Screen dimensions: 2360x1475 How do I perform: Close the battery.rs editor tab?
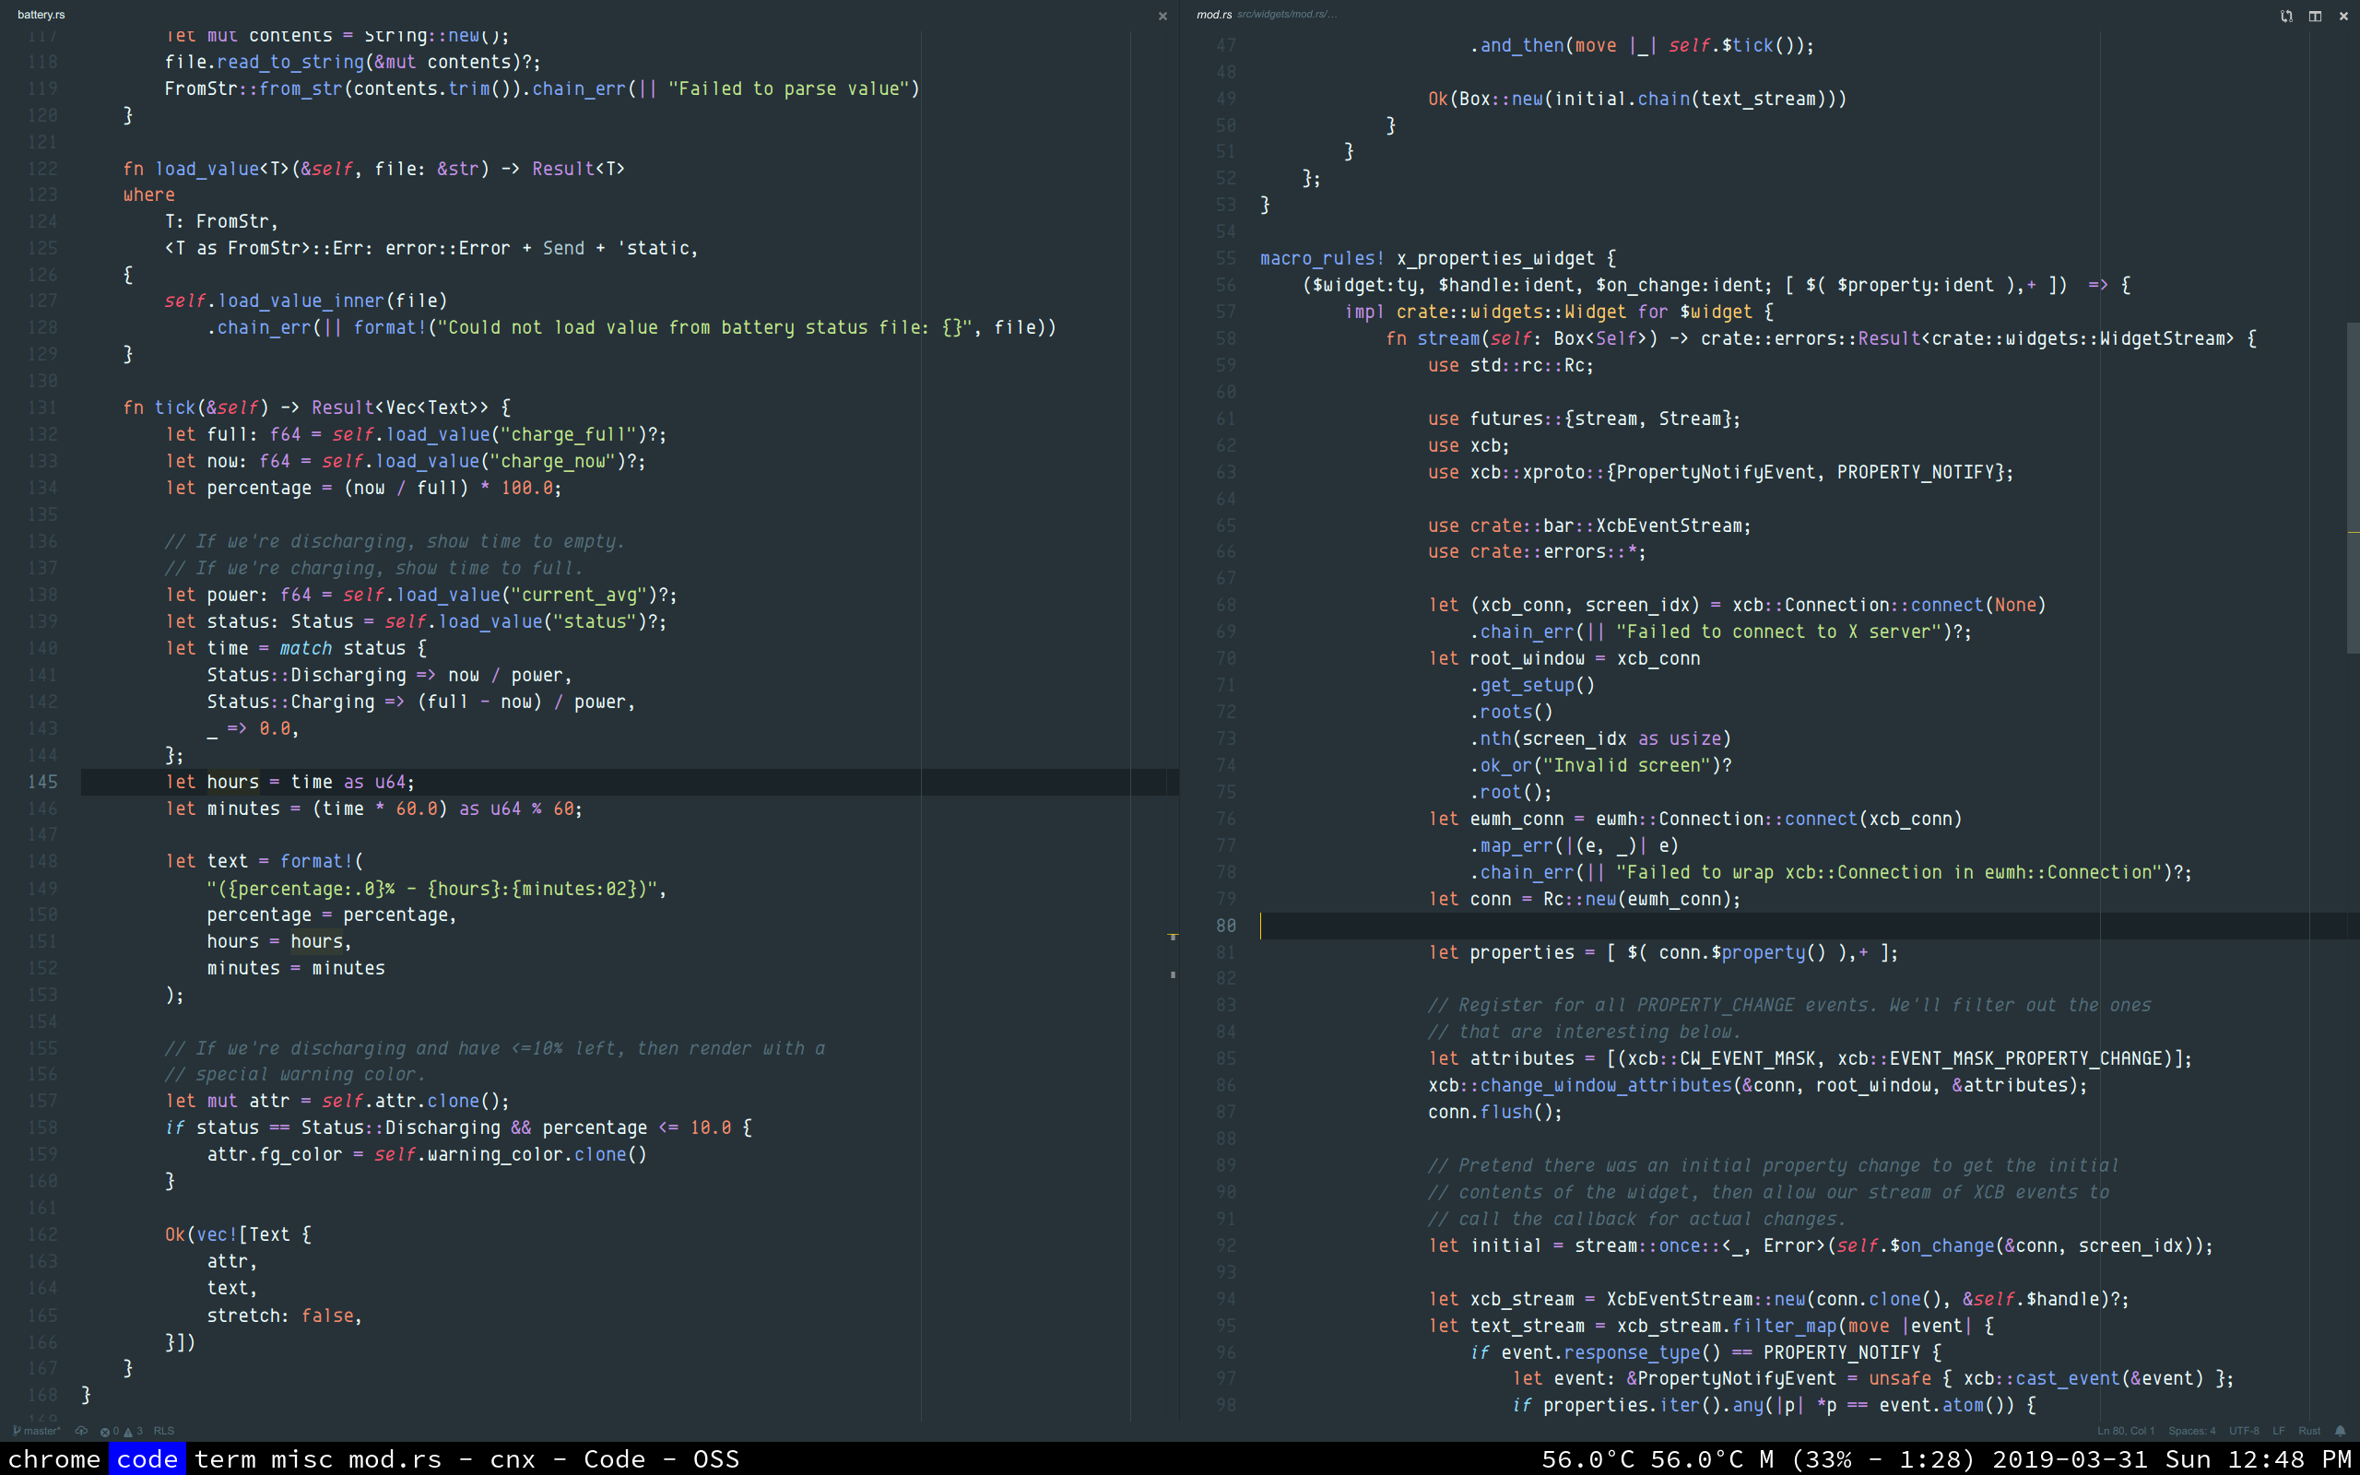tap(1162, 16)
